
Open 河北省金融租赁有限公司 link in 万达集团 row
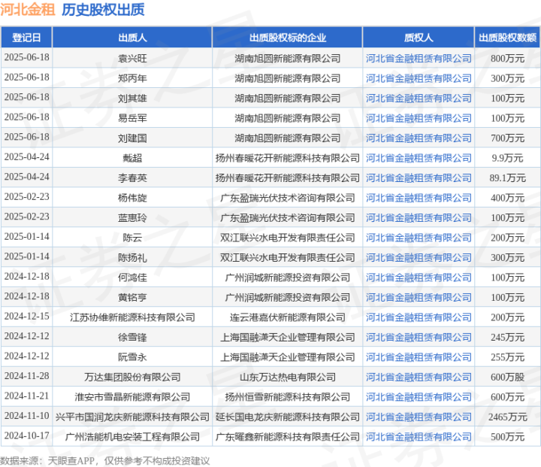[419, 378]
